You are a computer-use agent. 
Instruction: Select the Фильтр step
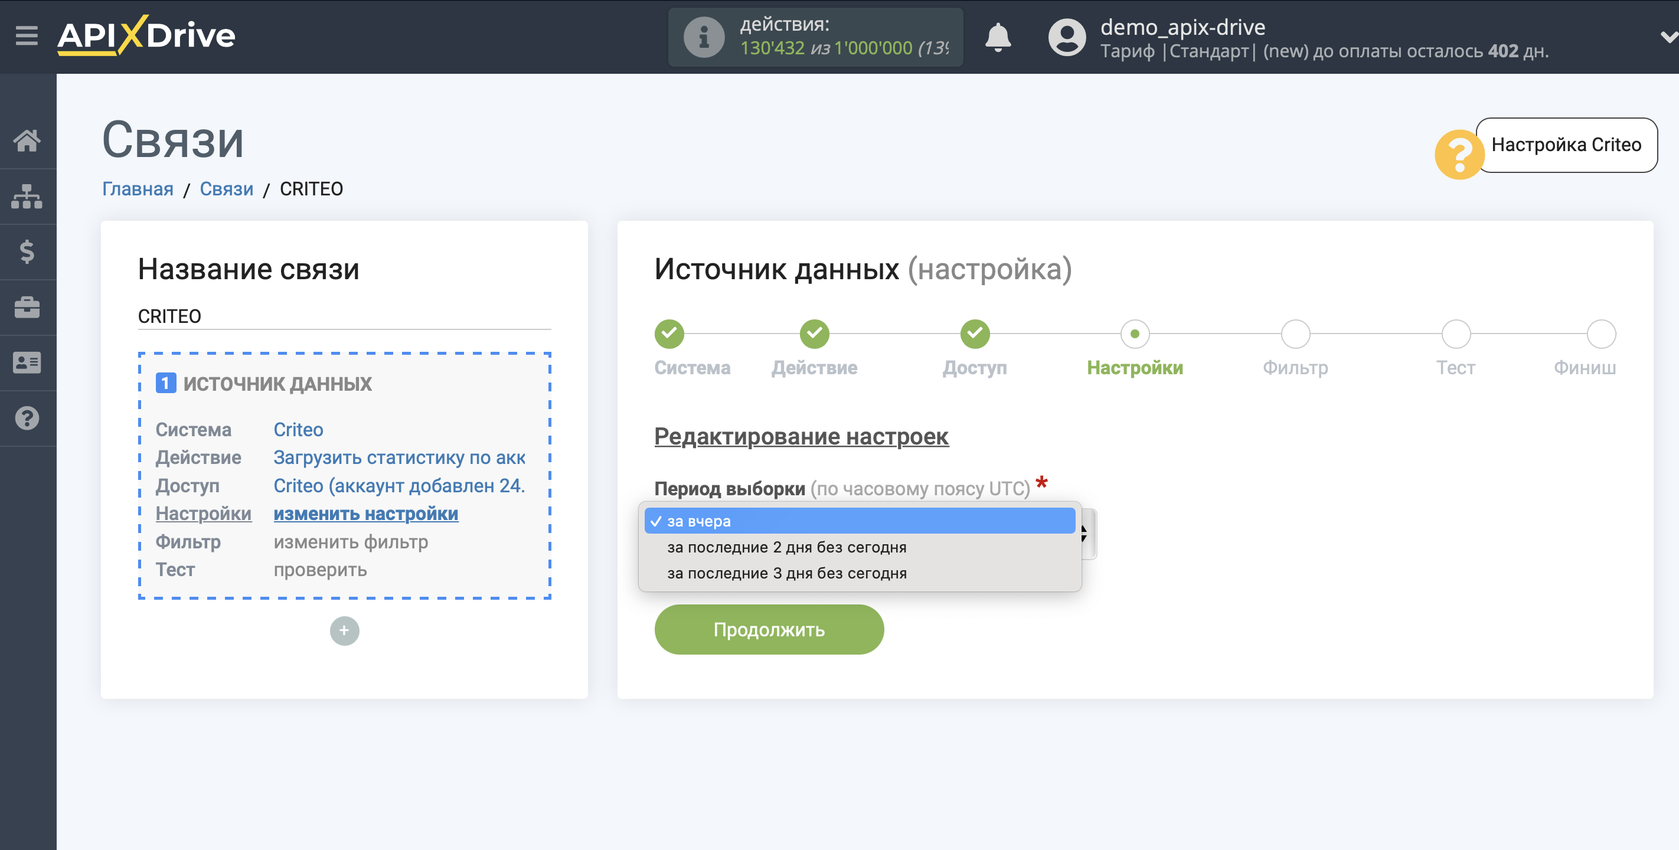(1295, 334)
